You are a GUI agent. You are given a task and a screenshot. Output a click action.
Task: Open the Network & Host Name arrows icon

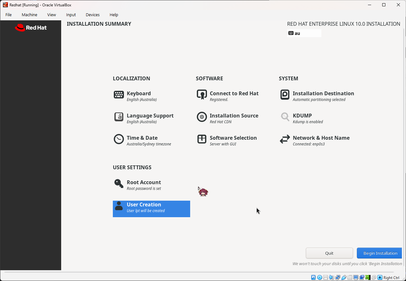285,139
